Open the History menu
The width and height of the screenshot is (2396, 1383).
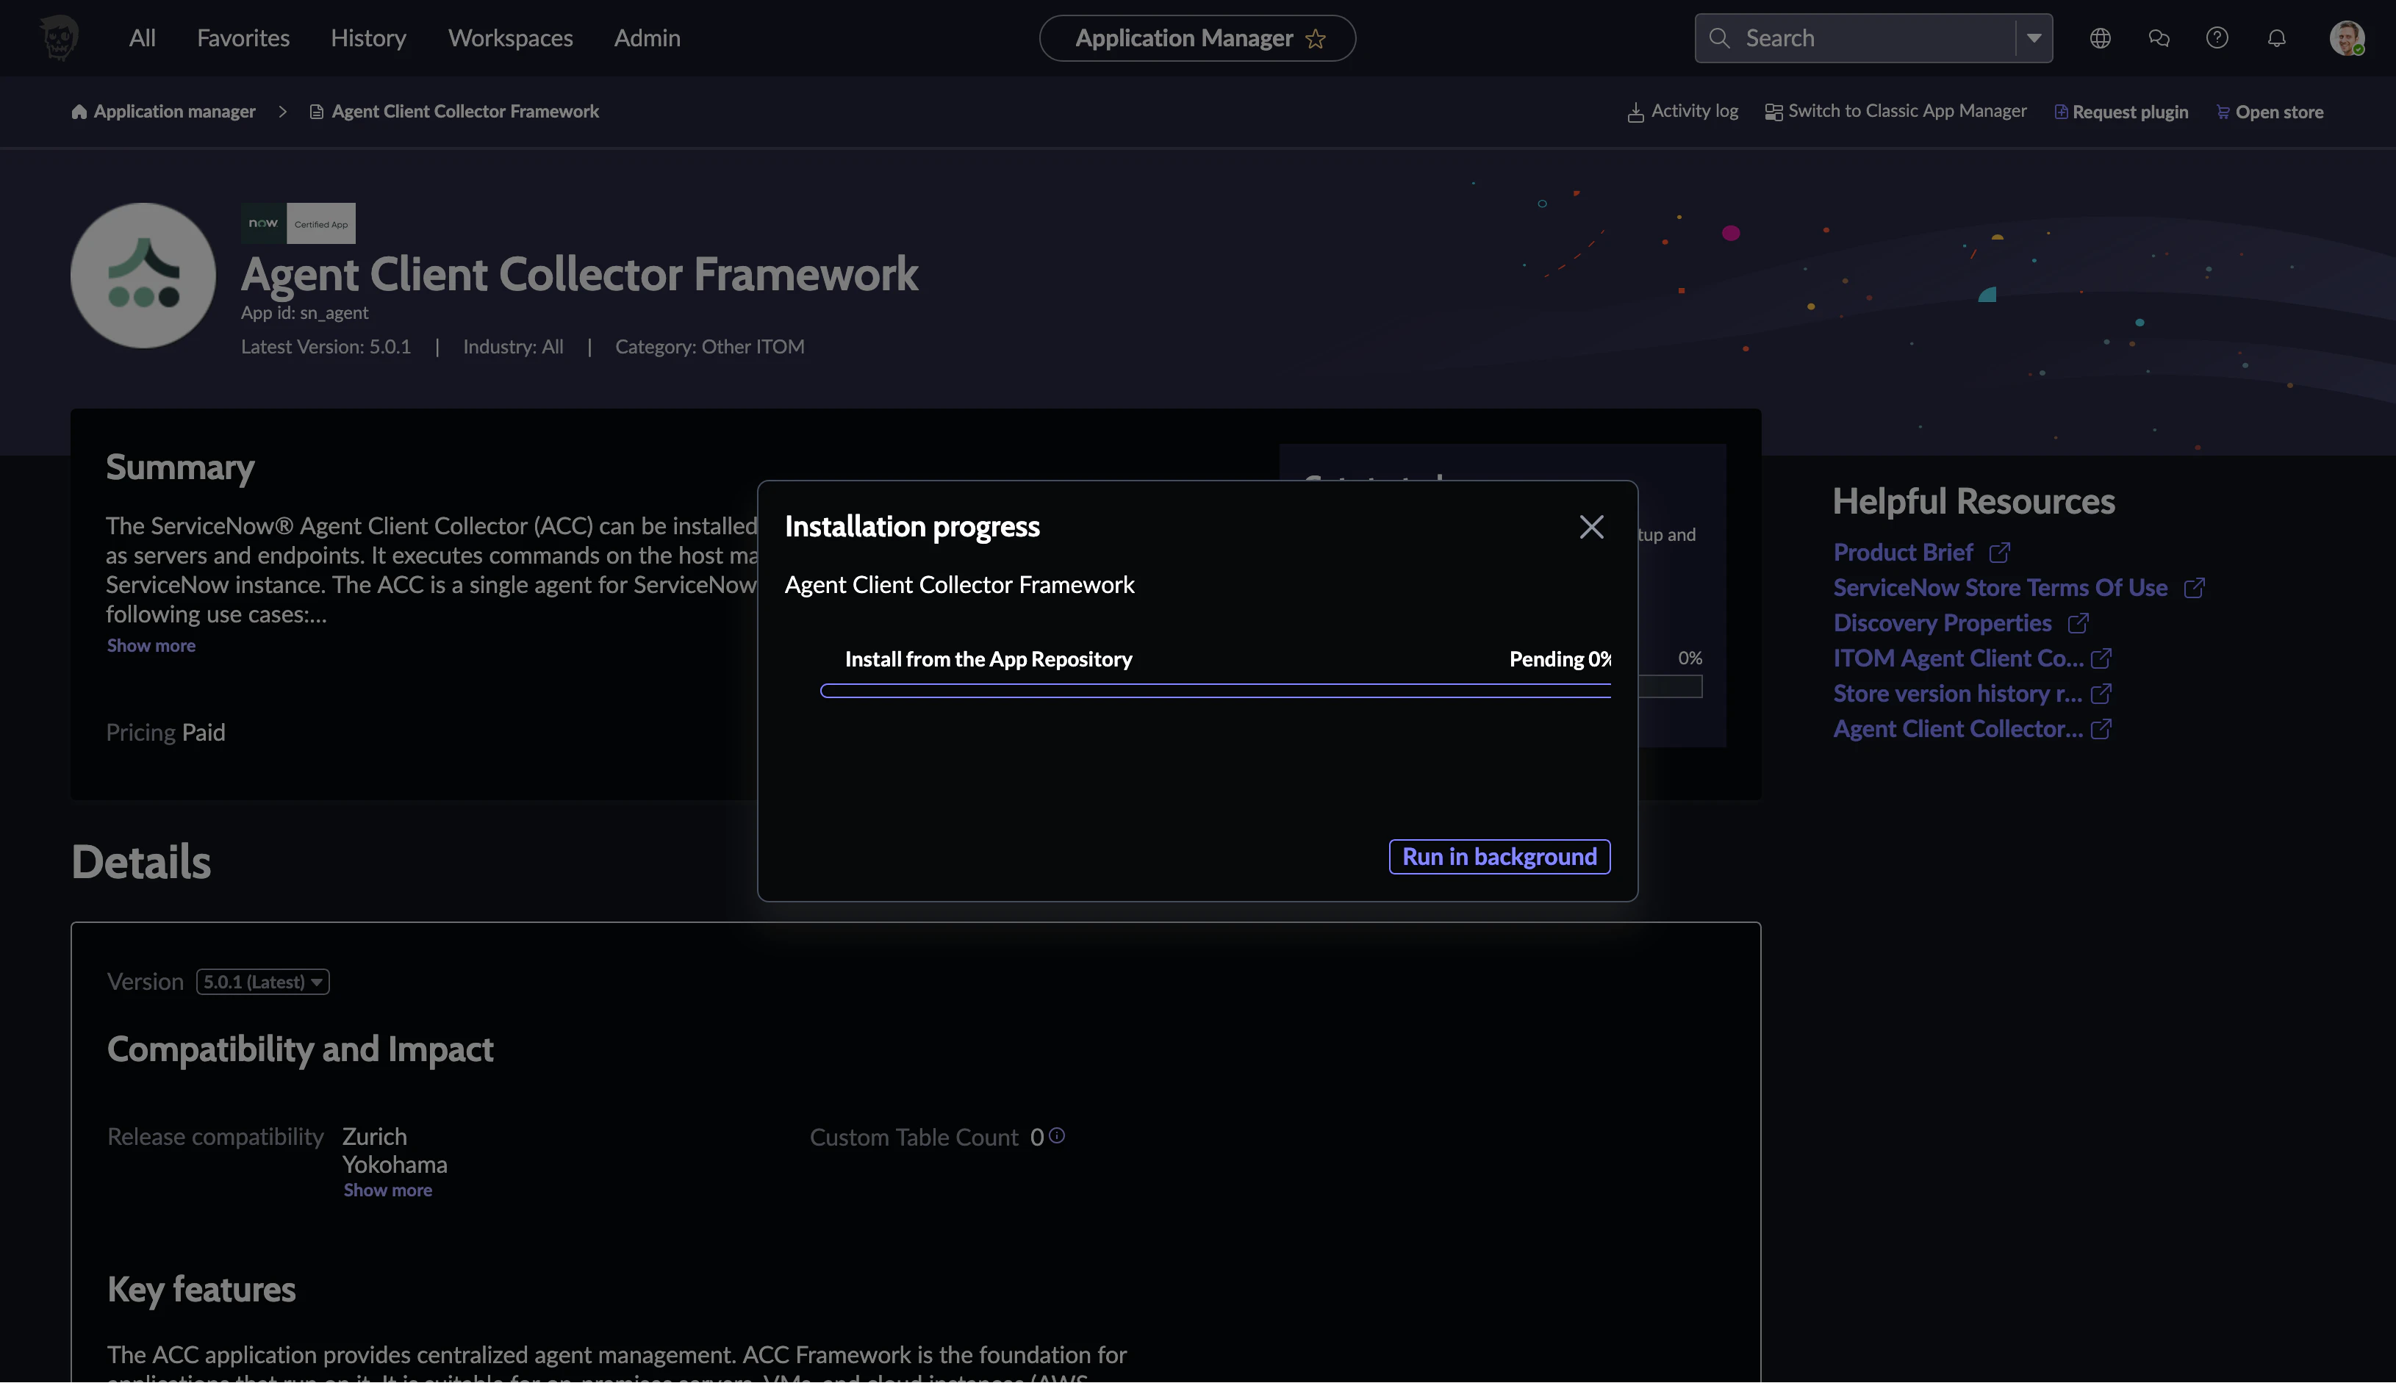click(x=369, y=38)
